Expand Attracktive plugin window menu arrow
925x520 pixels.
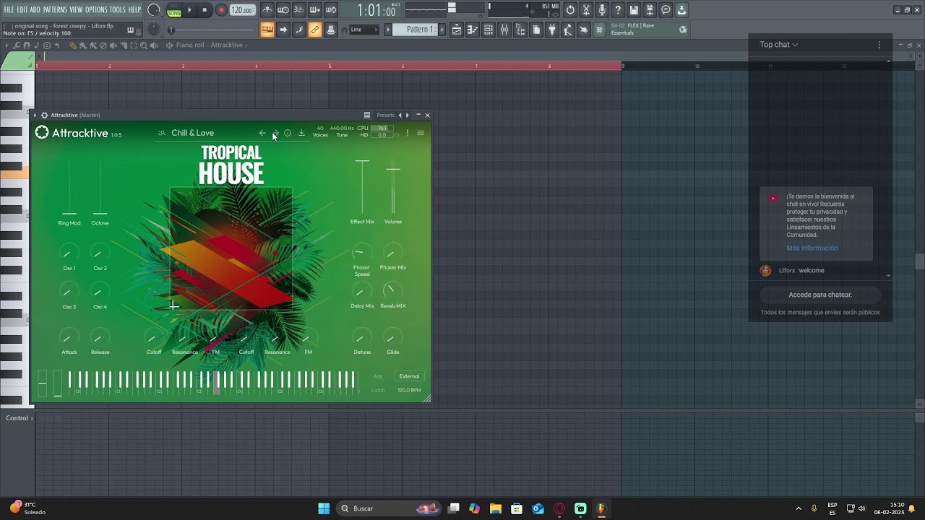click(35, 115)
